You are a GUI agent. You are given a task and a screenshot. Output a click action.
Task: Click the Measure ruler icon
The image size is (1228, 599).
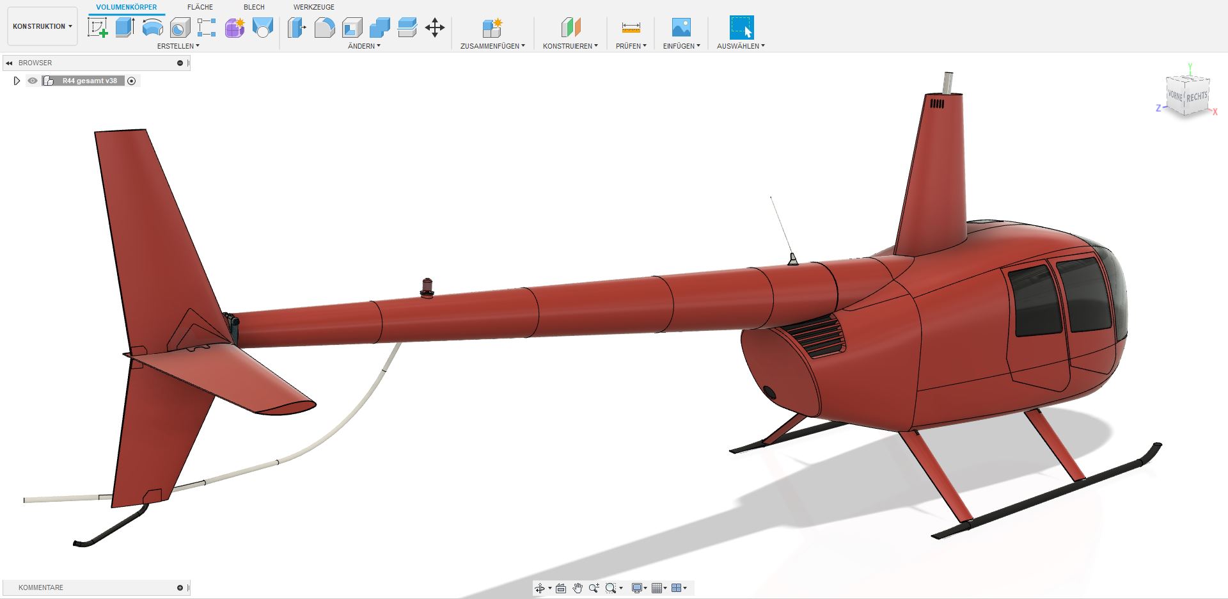631,28
